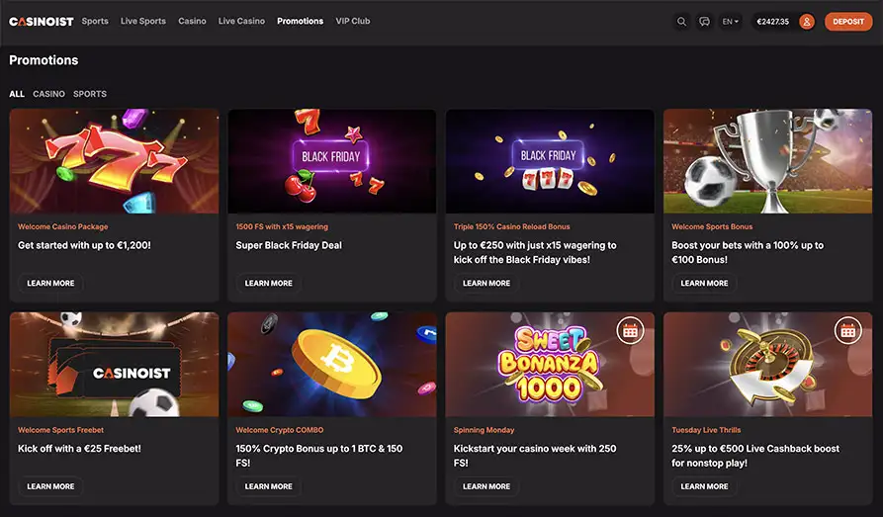Click the 777 Welcome Casino Package image
The image size is (883, 517).
point(115,161)
